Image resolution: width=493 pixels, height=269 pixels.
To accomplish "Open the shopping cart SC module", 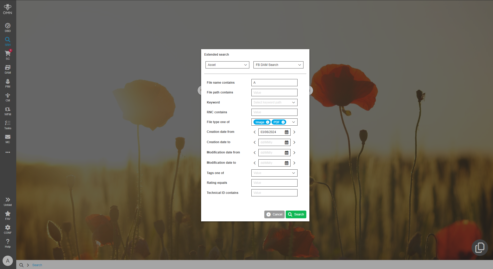I will 7,55.
